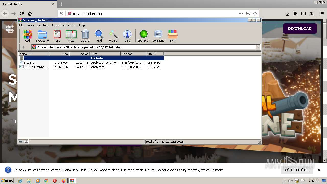Open the Favorites menu
The image size is (327, 184).
58,25
